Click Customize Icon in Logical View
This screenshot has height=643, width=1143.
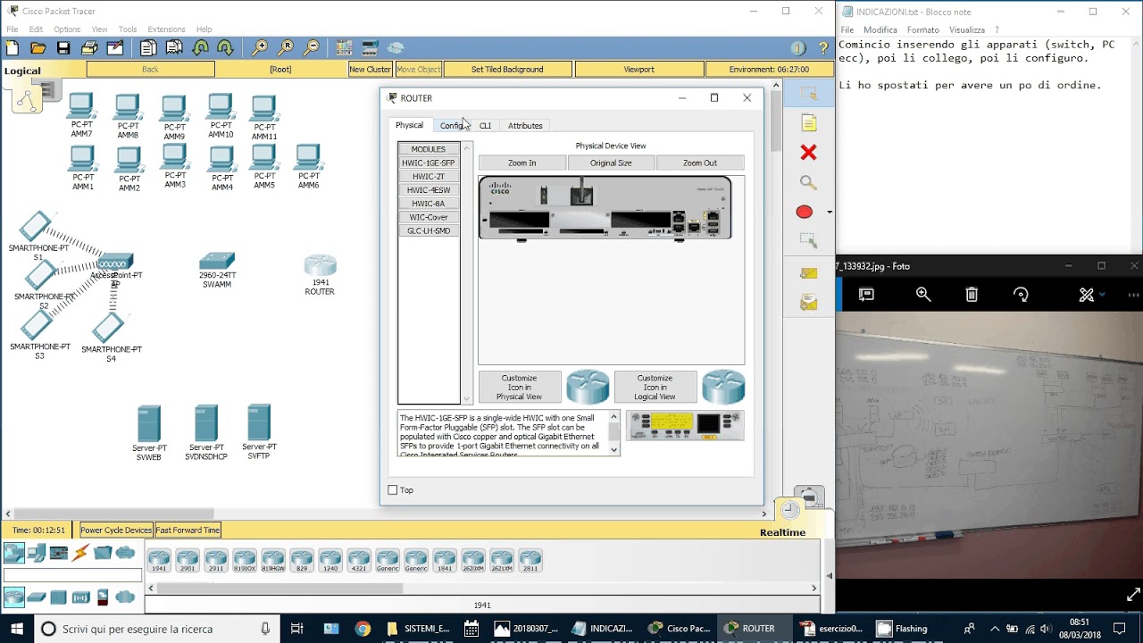[x=655, y=388]
